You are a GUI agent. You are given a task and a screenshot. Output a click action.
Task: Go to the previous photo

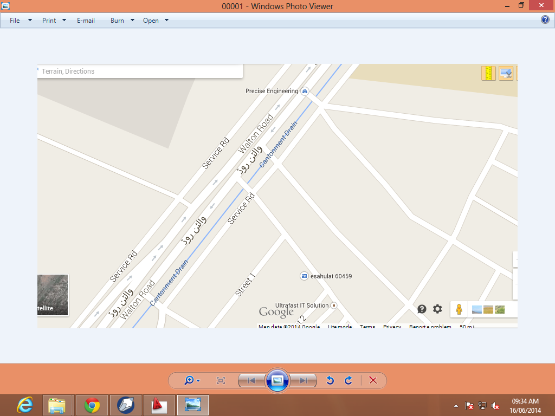click(251, 381)
